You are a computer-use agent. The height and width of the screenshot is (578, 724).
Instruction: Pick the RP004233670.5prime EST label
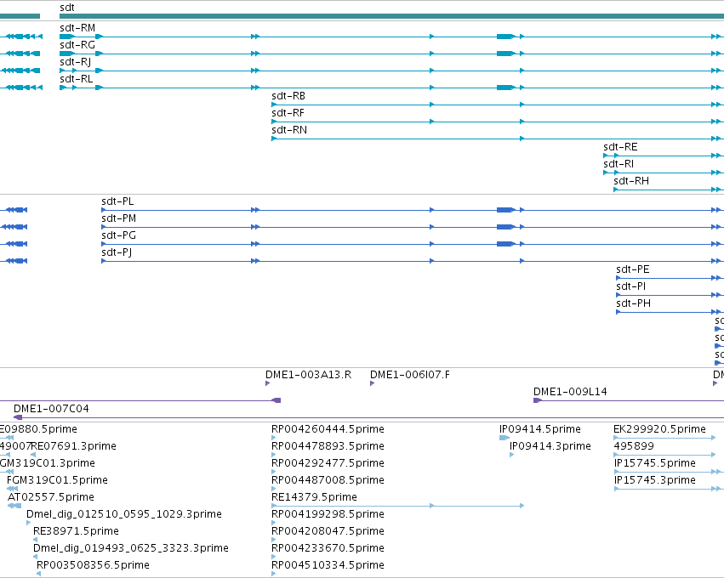pos(328,548)
